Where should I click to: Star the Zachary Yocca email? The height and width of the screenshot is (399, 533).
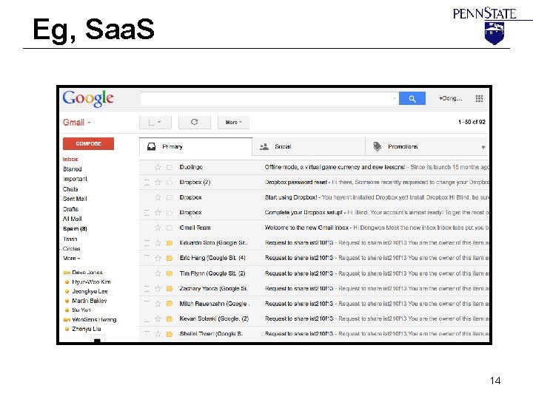(158, 288)
